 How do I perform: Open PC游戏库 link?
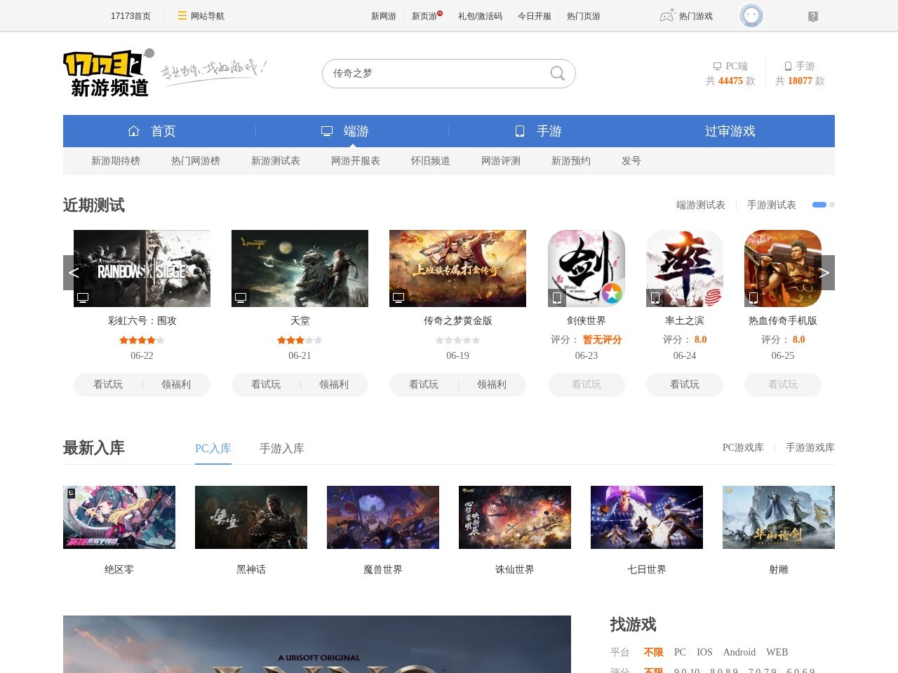tap(743, 447)
